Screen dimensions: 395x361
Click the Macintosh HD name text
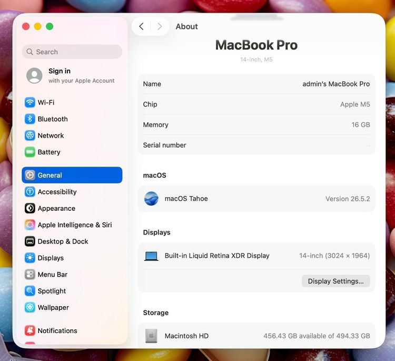pos(186,336)
